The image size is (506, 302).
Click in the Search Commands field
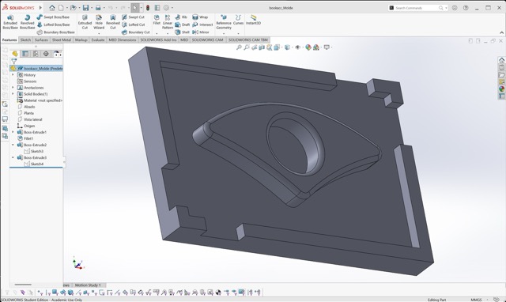coord(417,8)
